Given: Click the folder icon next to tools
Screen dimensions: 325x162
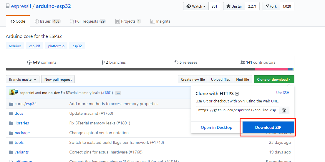Looking at the screenshot, I should pos(11,143).
